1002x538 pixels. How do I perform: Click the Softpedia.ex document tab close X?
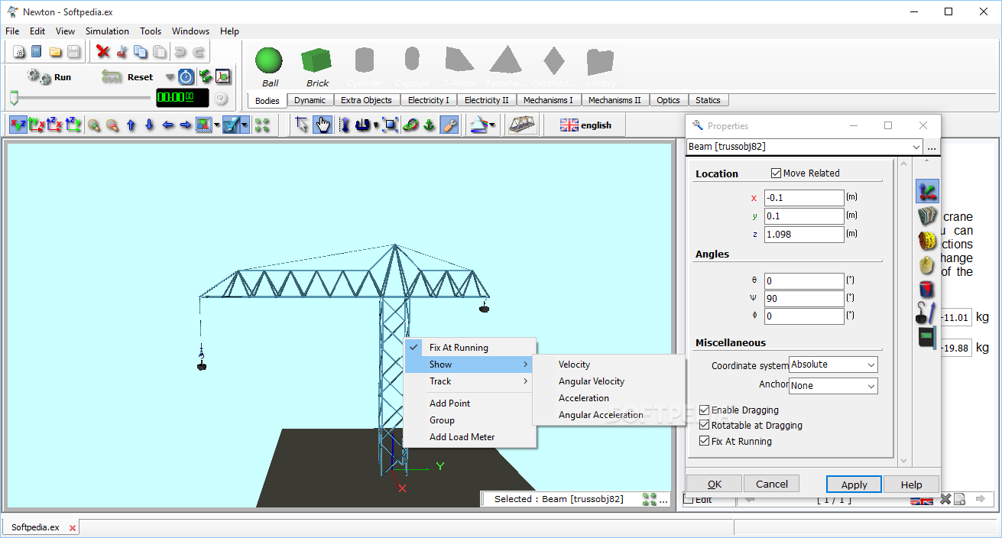coord(73,528)
